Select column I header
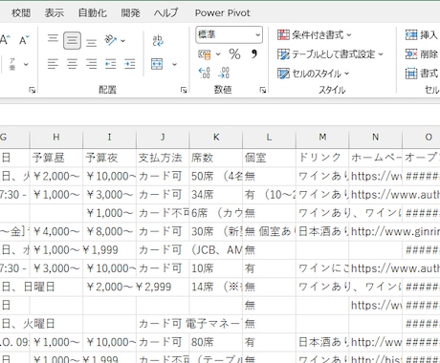 pyautogui.click(x=109, y=138)
